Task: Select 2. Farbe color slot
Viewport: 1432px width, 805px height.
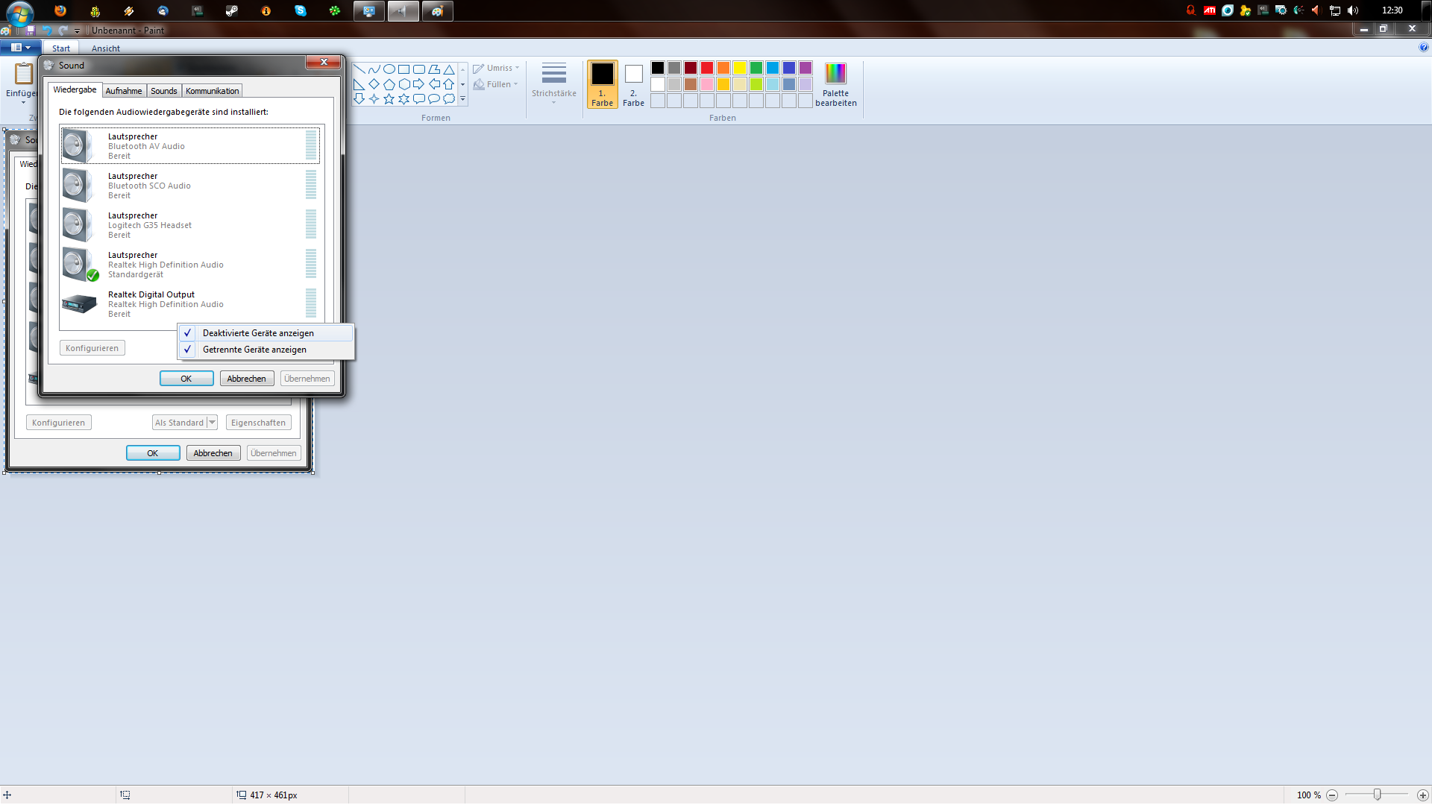Action: pyautogui.click(x=633, y=83)
